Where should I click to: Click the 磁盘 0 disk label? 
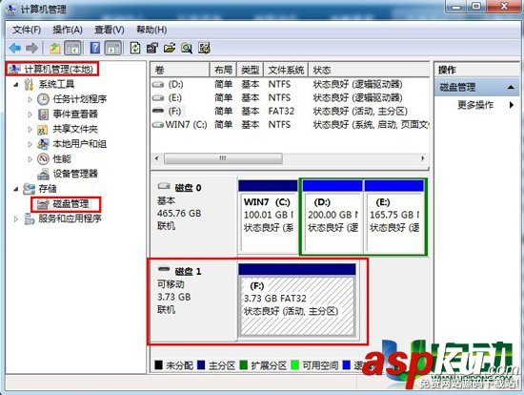pyautogui.click(x=188, y=188)
